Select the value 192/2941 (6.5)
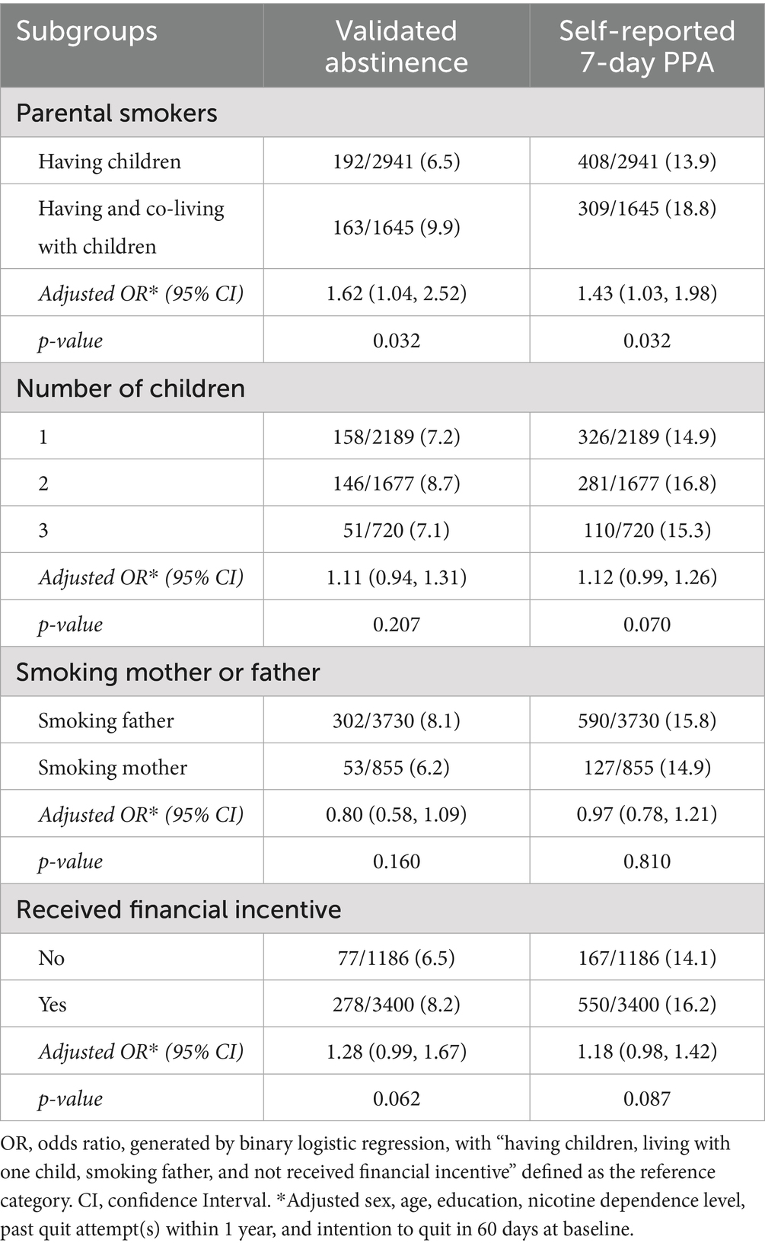This screenshot has height=1246, width=765. click(x=396, y=161)
